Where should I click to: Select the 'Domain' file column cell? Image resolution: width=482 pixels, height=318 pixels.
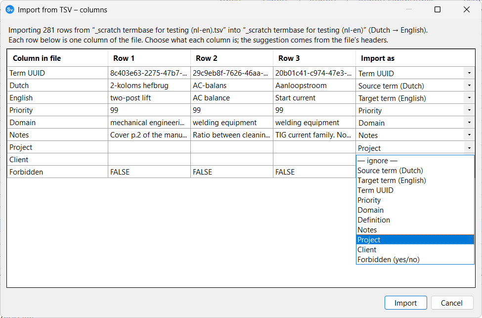point(57,122)
